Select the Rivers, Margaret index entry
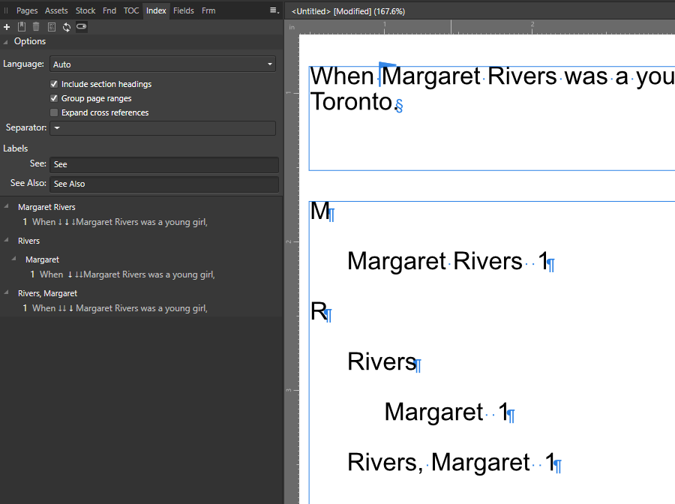This screenshot has width=675, height=504. [47, 293]
